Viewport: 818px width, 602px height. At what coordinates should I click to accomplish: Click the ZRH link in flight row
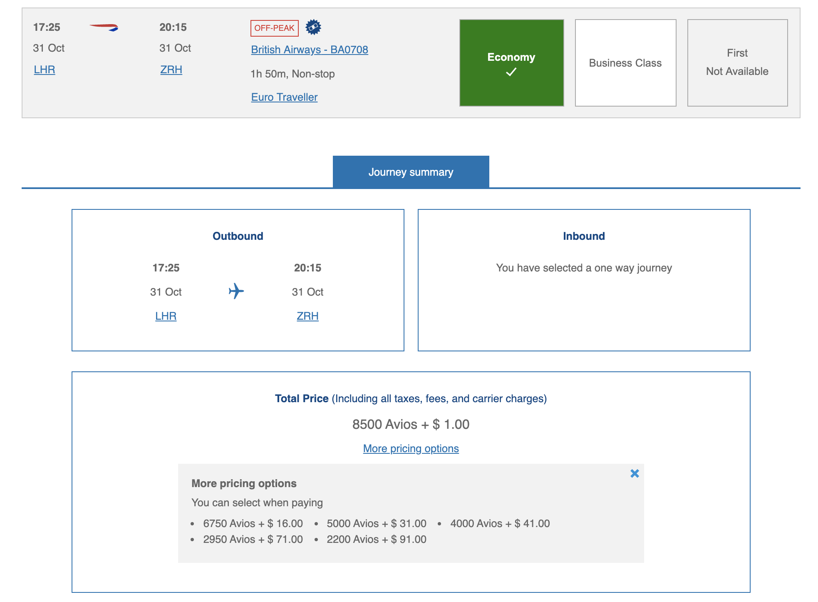[171, 70]
